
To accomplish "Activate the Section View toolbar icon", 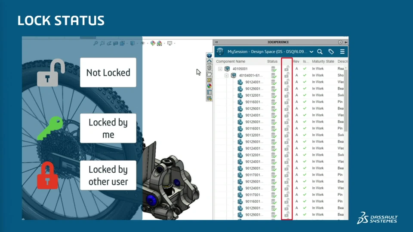I will (115, 43).
